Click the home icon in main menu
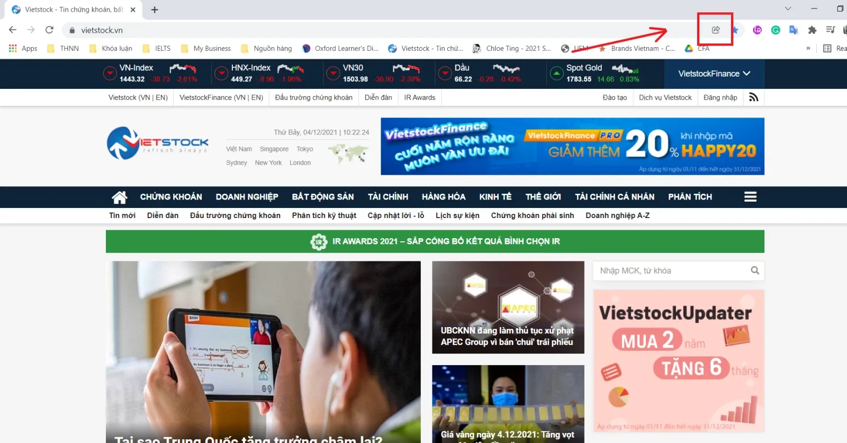Viewport: 847px width, 443px height. pos(120,197)
